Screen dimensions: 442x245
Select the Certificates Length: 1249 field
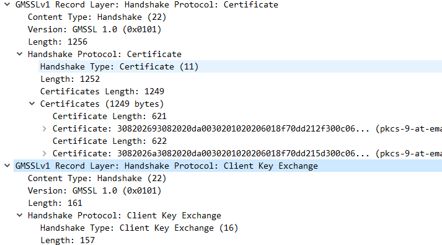point(102,91)
